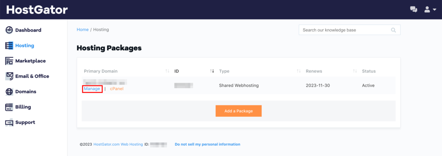
Task: Click the Support chat icon in sidebar
Action: [9, 122]
